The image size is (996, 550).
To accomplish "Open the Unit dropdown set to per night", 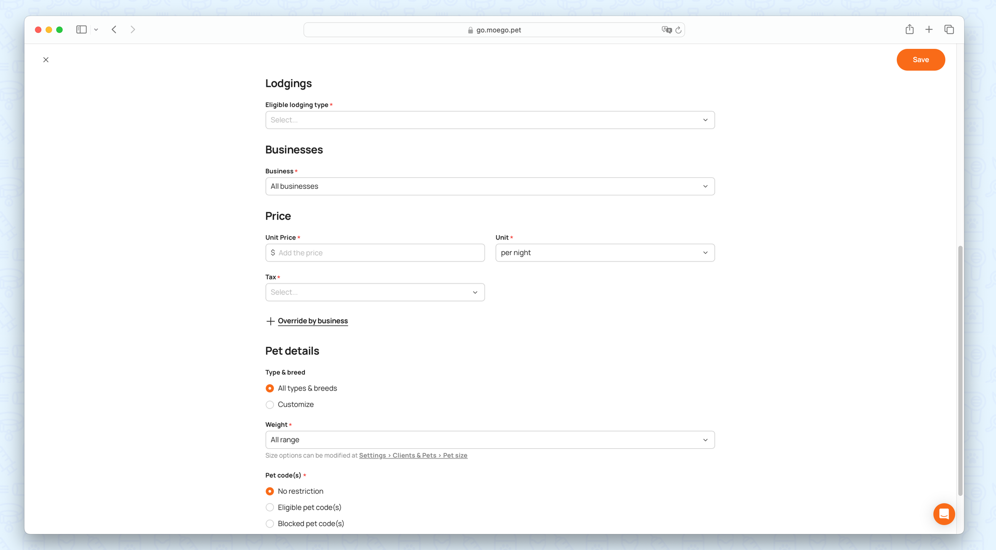I will click(605, 253).
